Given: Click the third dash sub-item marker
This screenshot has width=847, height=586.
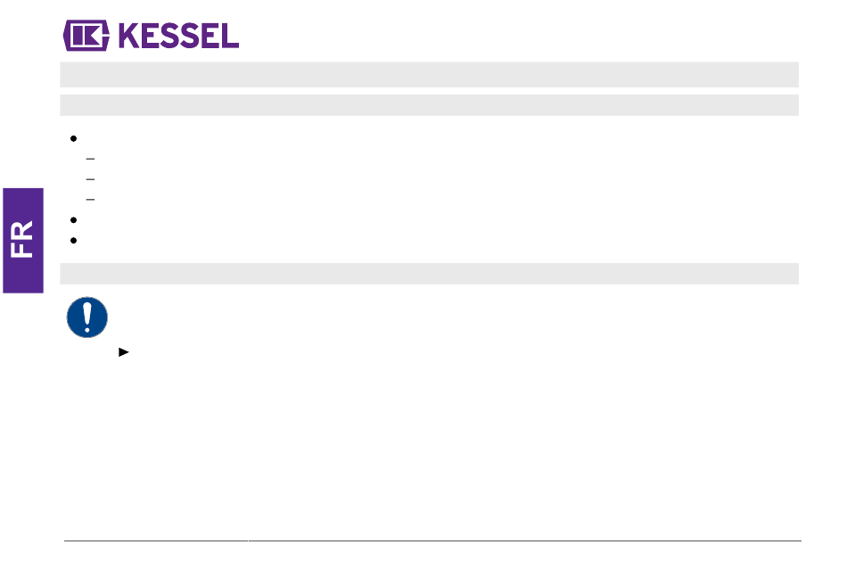Looking at the screenshot, I should (90, 200).
